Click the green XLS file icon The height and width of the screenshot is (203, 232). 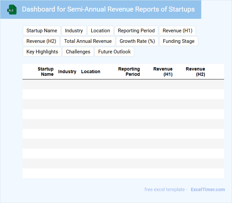(x=12, y=10)
